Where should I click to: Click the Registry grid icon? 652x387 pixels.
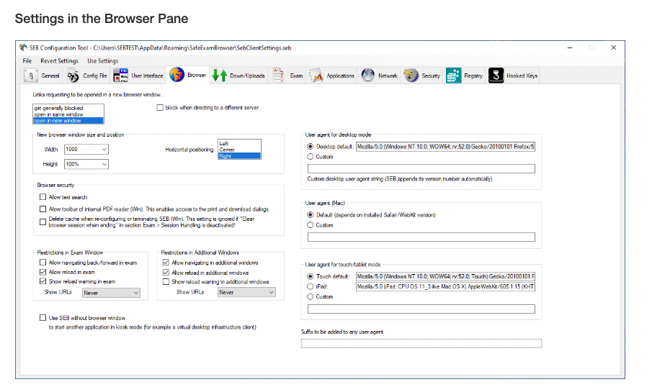pyautogui.click(x=454, y=76)
